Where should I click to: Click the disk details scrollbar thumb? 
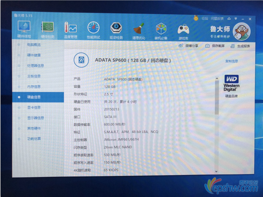click(x=217, y=97)
